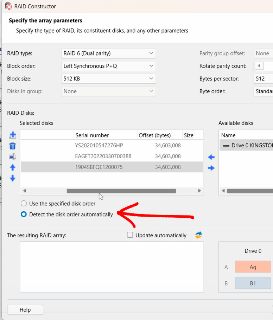Enable Update automatically checkbox
Viewport: 273px width, 320px height.
point(130,235)
